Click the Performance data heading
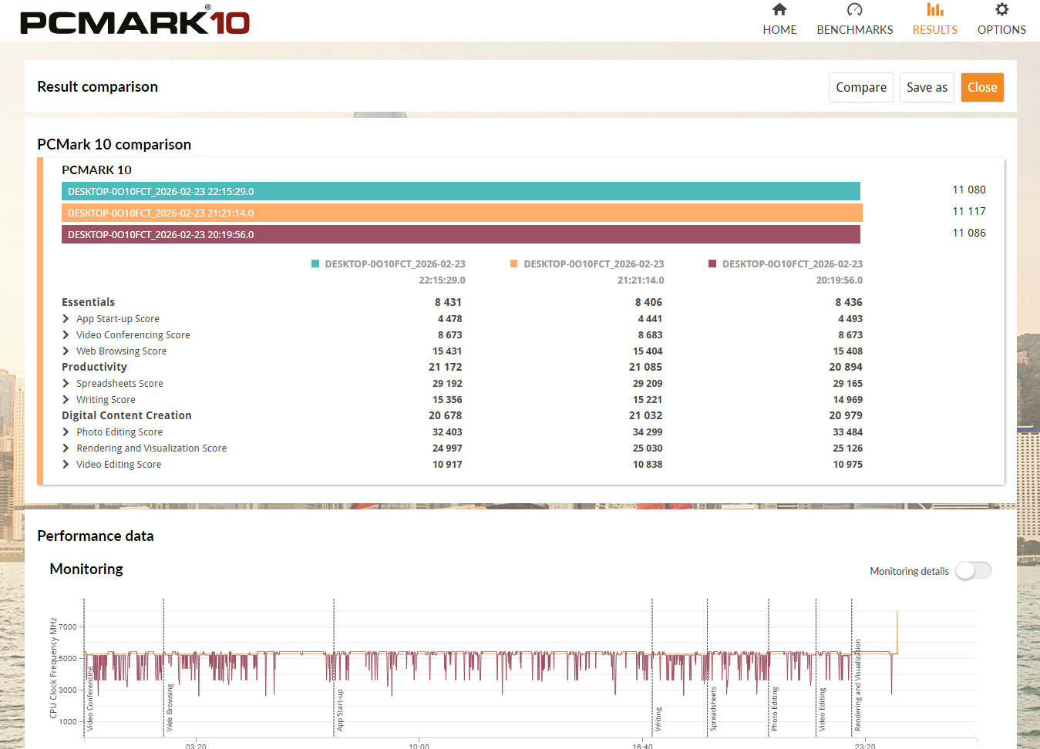 click(96, 536)
